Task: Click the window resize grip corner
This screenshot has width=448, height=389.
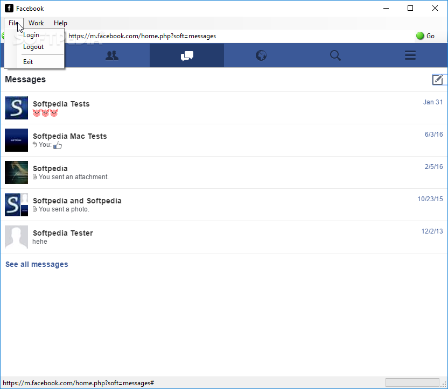Action: (444, 385)
